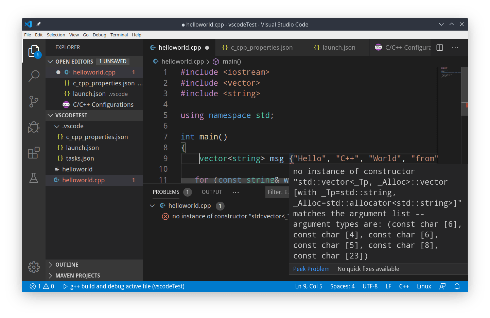Click the errors and warnings status indicator
Viewport: 490px width, 318px height.
42,286
